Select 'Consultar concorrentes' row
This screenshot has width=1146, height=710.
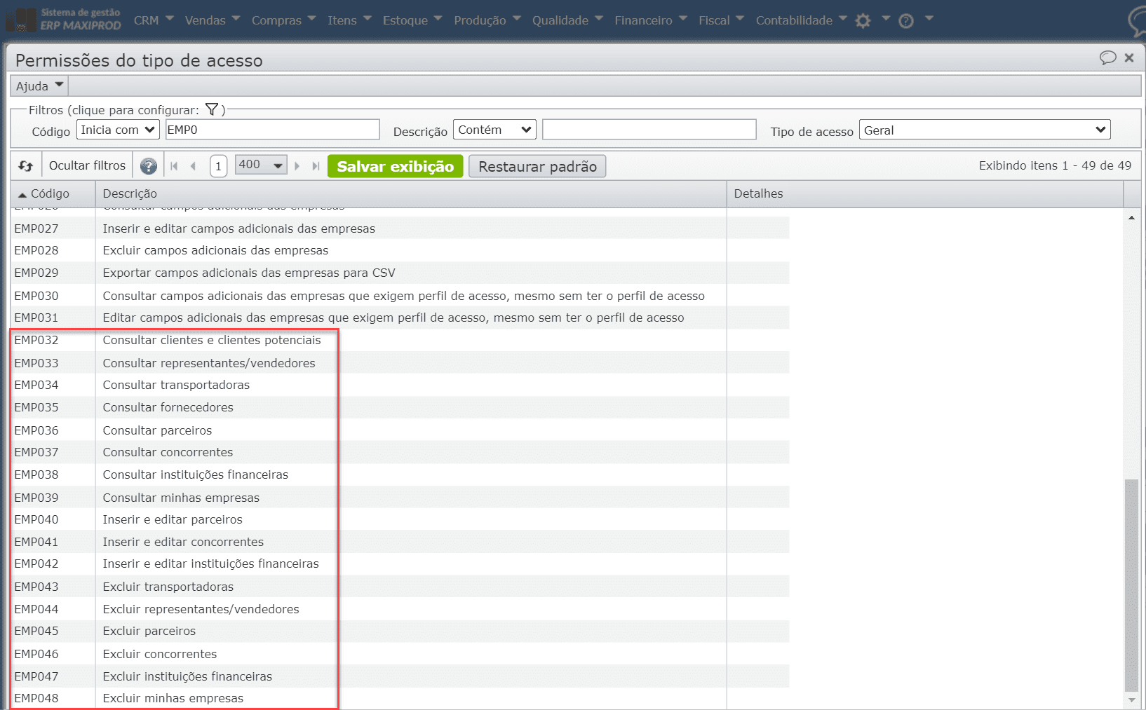400,452
